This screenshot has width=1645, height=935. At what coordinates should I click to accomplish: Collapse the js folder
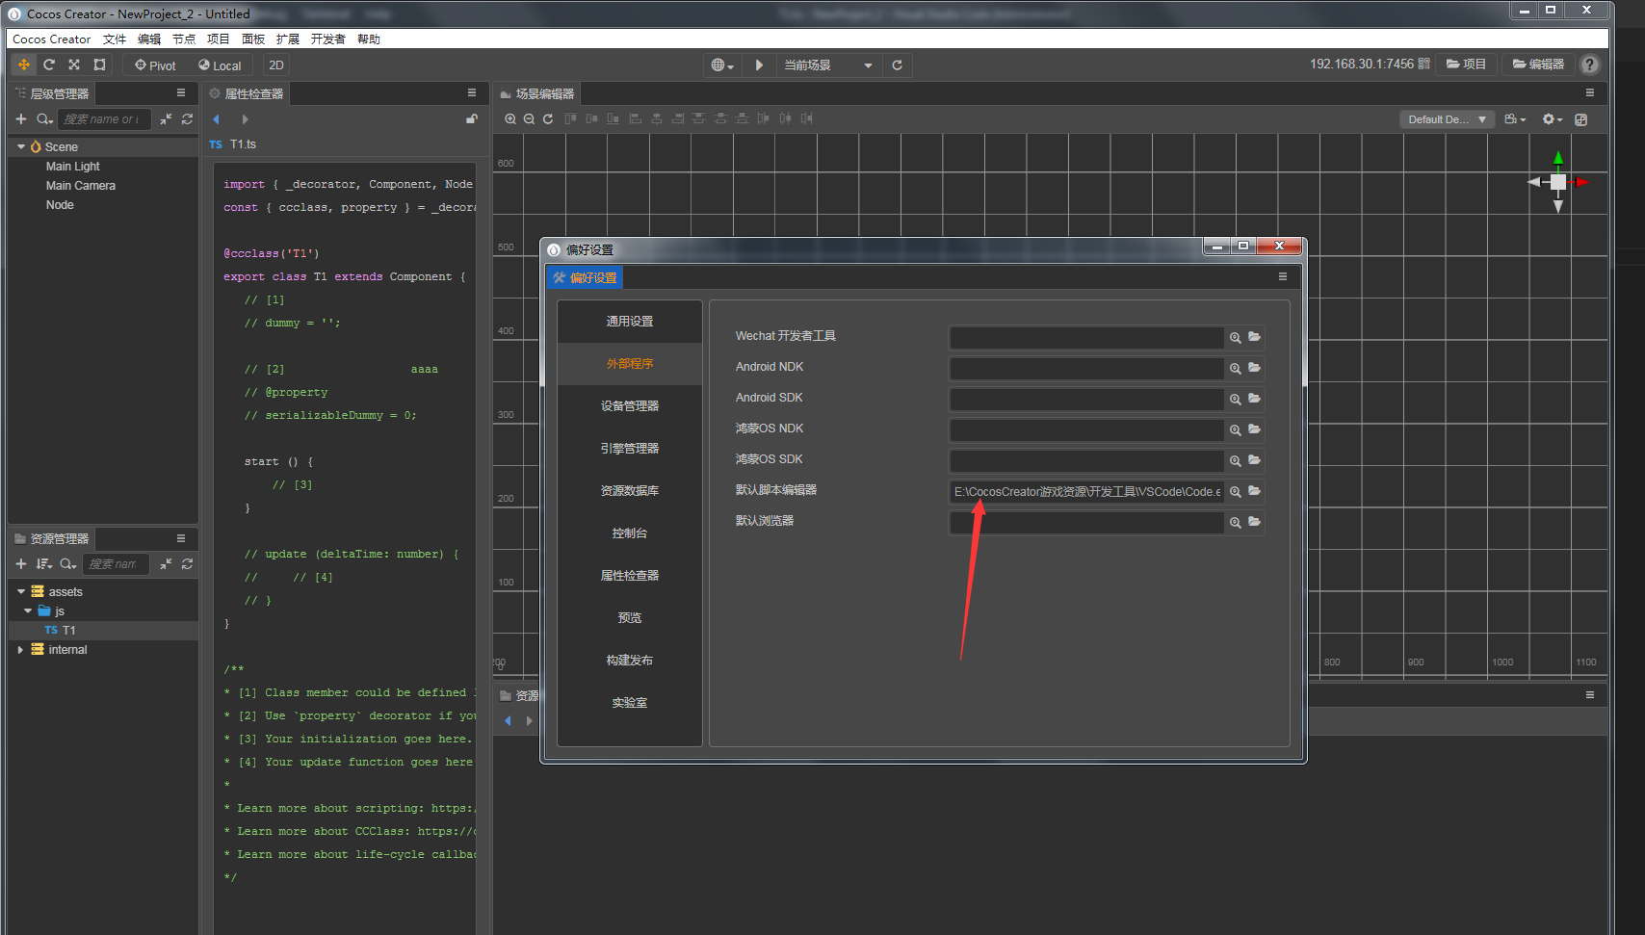[x=29, y=611]
